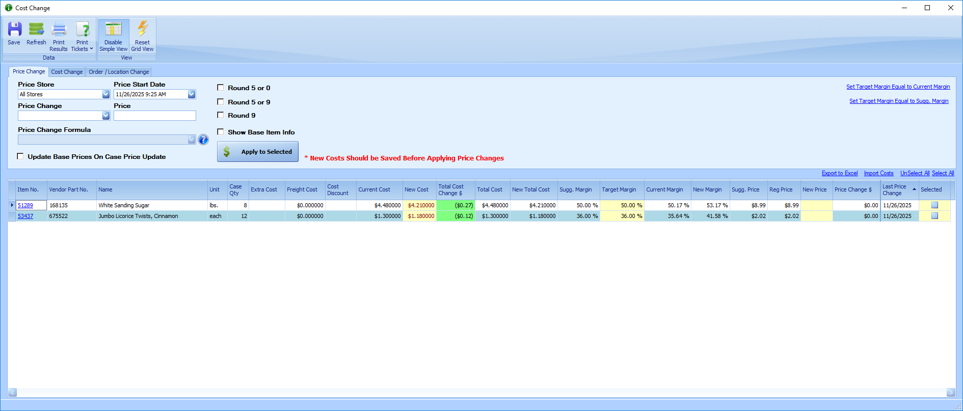Click the Export to Excel link

click(839, 173)
